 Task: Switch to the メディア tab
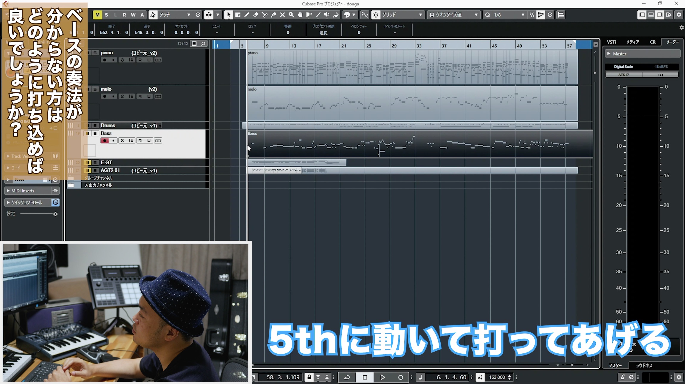[632, 42]
